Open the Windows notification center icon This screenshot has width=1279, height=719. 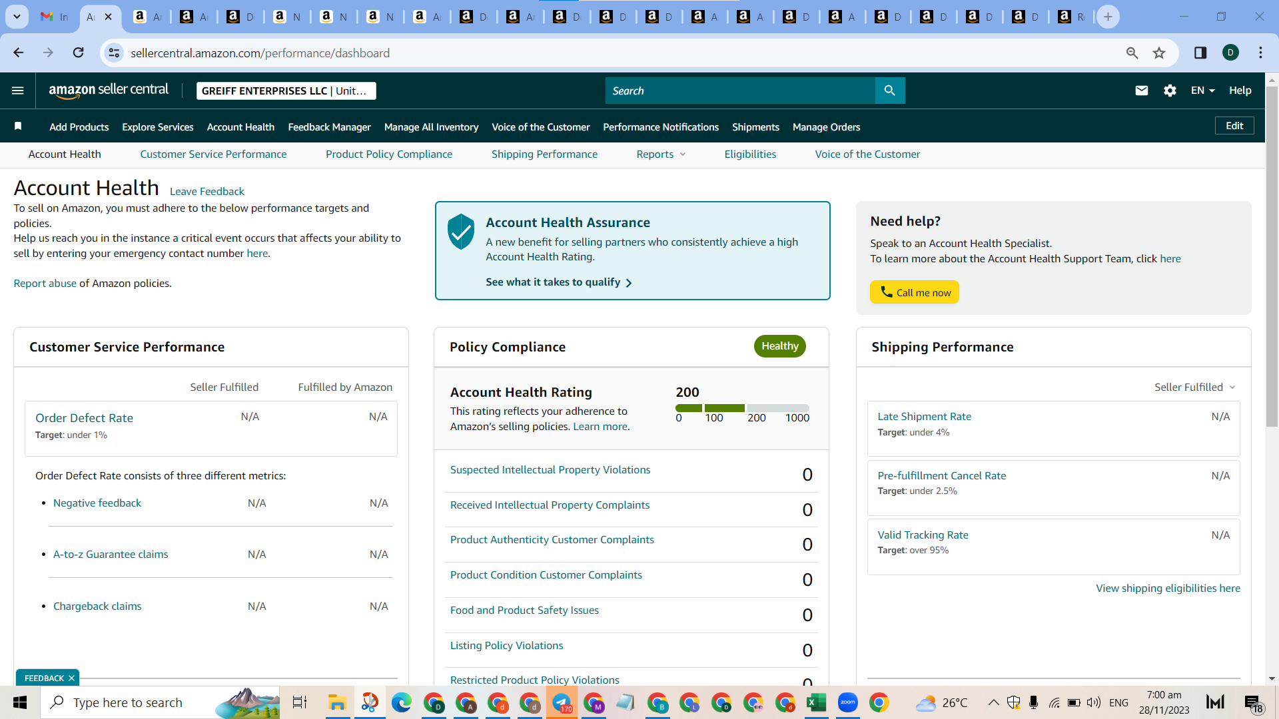(1252, 703)
